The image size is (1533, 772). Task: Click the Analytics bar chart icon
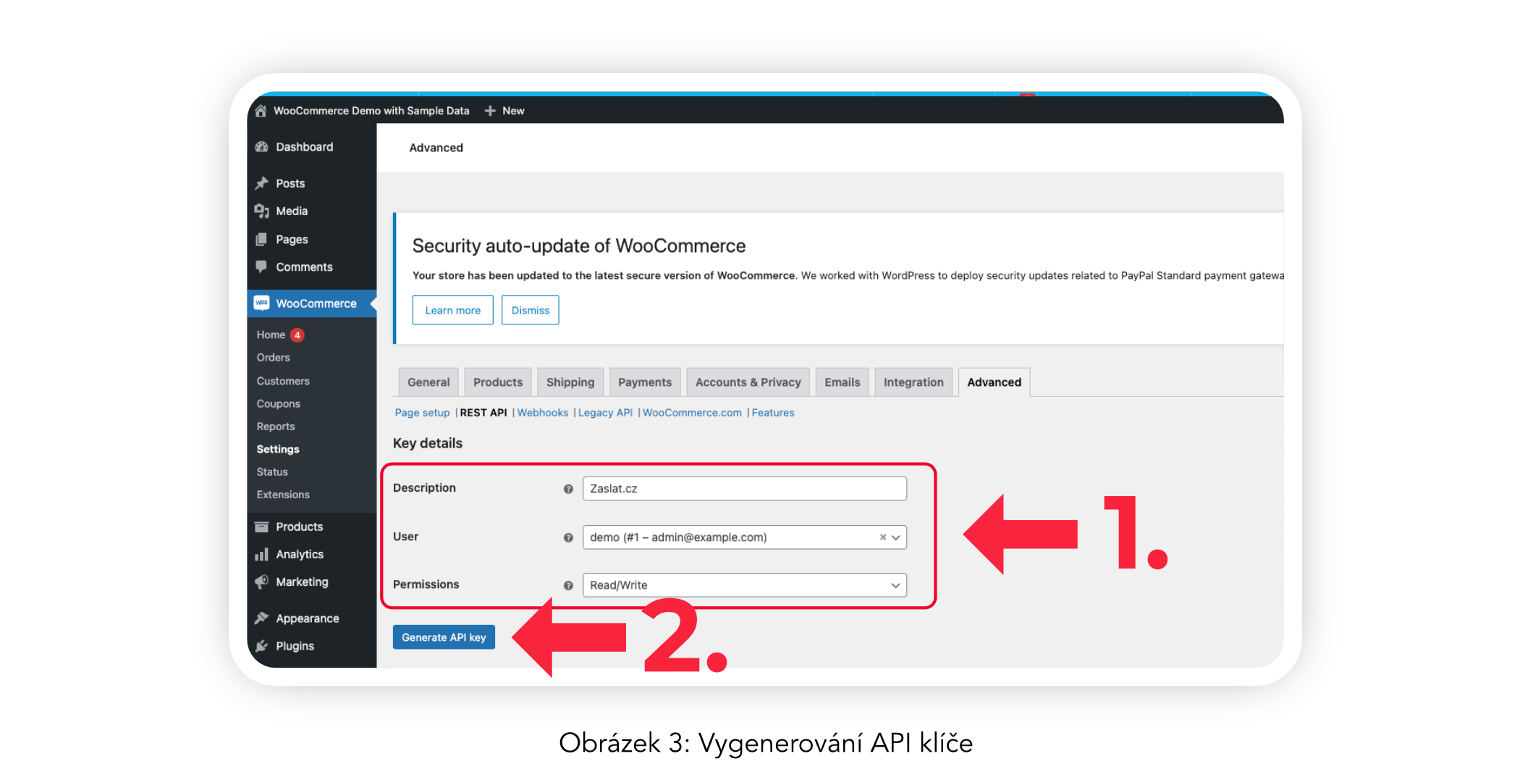tap(262, 555)
